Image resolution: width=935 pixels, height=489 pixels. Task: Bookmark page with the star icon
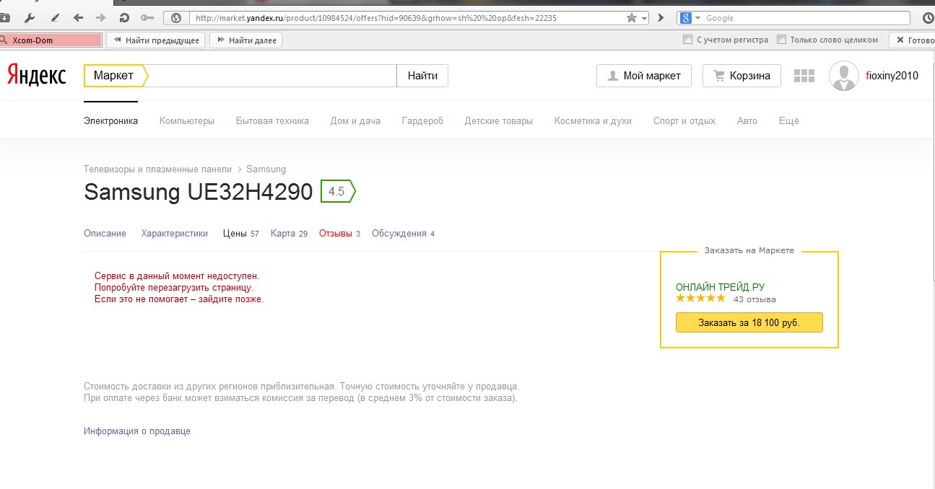[632, 18]
